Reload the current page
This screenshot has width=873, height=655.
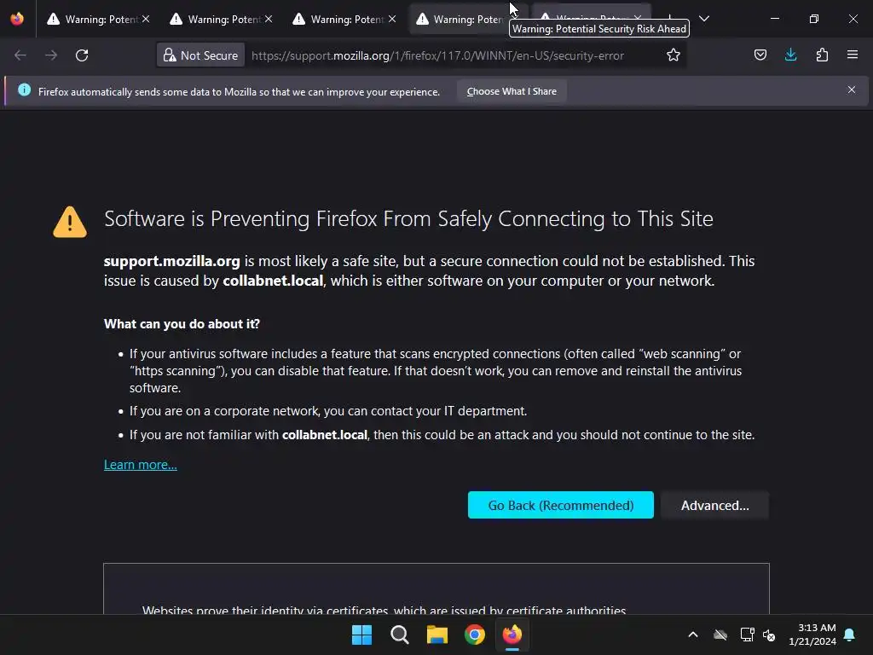(x=82, y=55)
